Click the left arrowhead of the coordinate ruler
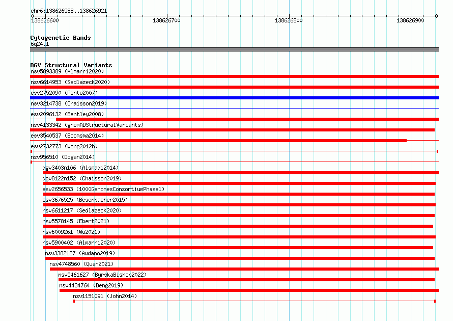The image size is (453, 321). pos(32,16)
